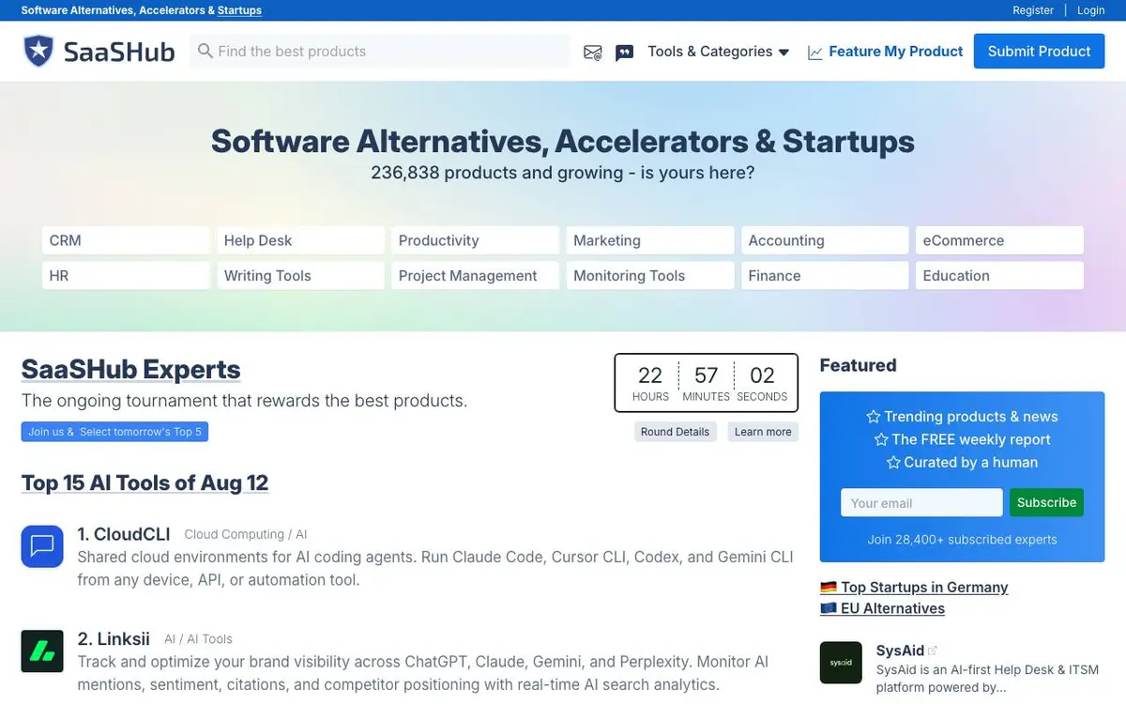The height and width of the screenshot is (704, 1126).
Task: Click the chart icon beside Feature My Product
Action: (814, 53)
